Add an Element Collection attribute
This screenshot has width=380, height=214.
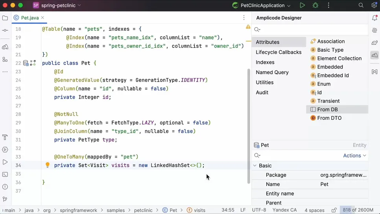click(x=338, y=58)
